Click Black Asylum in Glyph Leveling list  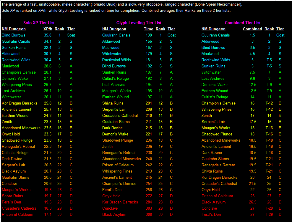pos(114,214)
